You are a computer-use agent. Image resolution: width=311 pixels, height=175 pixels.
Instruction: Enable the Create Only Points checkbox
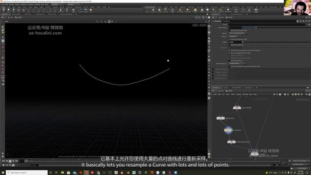point(229,61)
